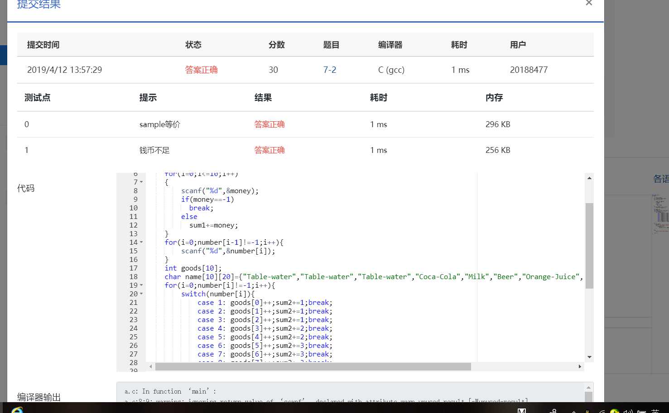Click the 钱币不足 hint cell
Viewport: 669px width, 413px height.
tap(154, 150)
